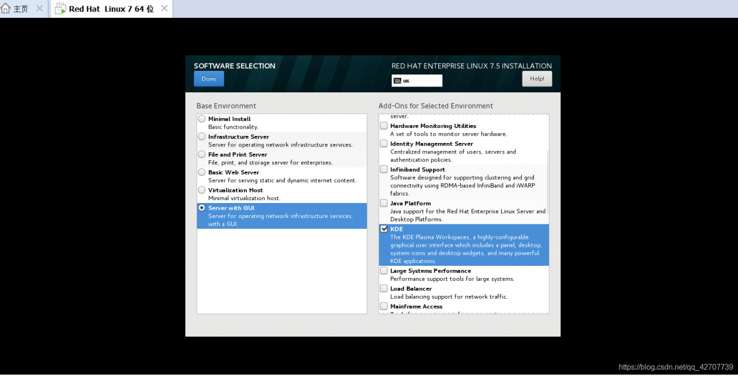The width and height of the screenshot is (738, 376).
Task: Choose the File and Print Server radio button
Action: tap(202, 155)
